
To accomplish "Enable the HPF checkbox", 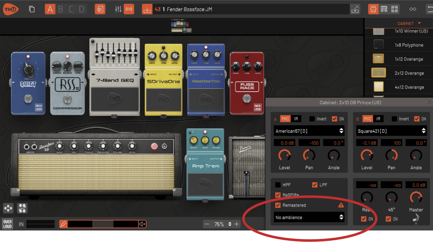I will pos(278,185).
